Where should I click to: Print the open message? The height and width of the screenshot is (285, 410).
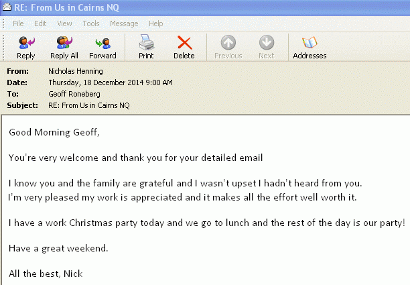[146, 48]
